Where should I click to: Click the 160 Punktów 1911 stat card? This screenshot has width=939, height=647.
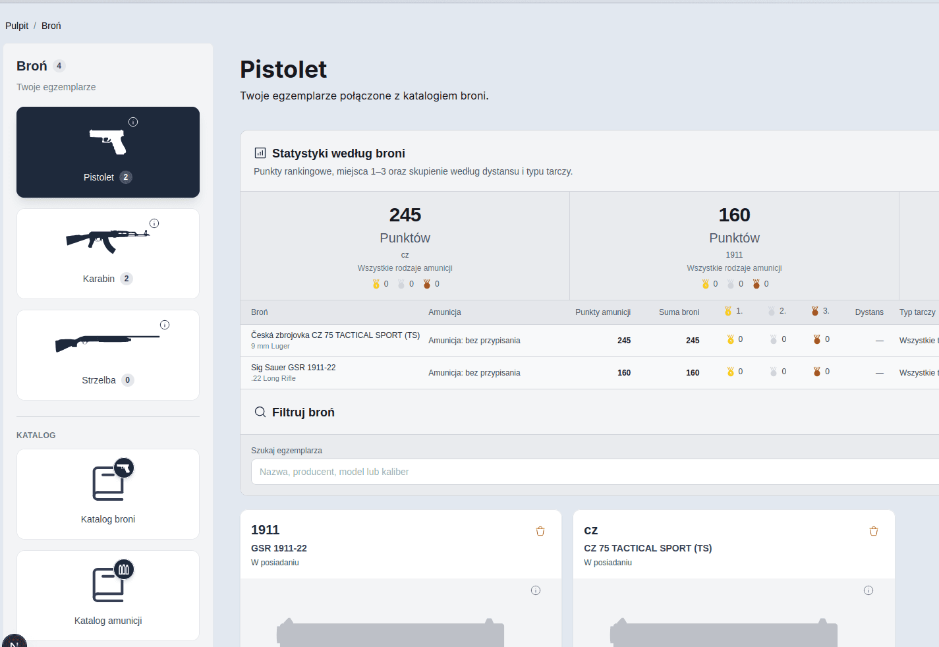click(734, 246)
